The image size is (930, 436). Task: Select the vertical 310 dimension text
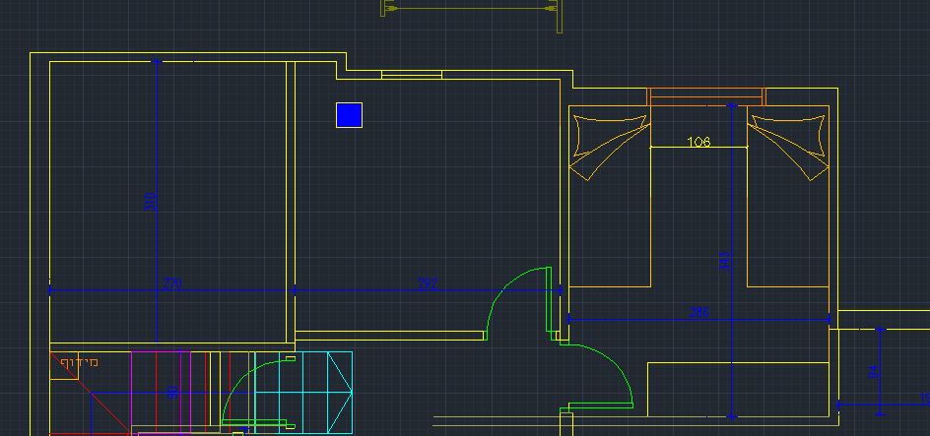(150, 202)
